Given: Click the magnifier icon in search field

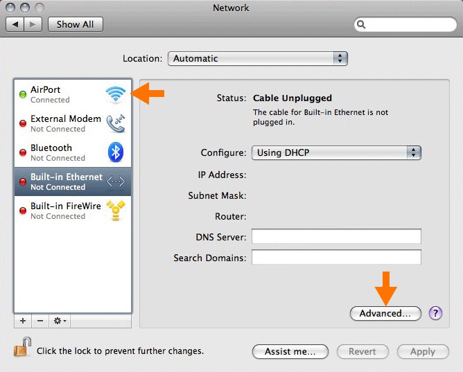Looking at the screenshot, I should [361, 24].
